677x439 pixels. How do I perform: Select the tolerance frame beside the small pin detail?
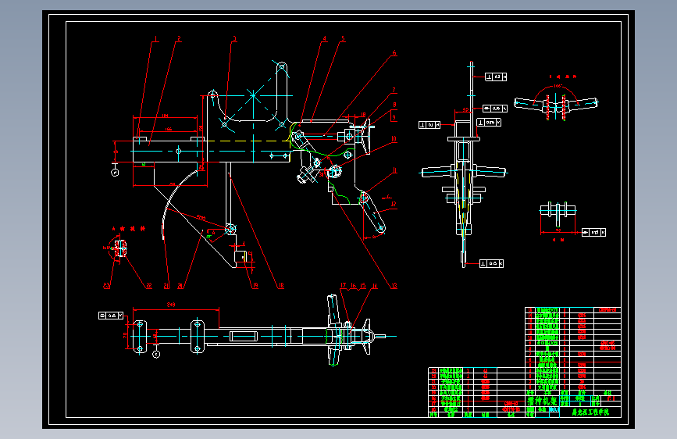coord(593,233)
